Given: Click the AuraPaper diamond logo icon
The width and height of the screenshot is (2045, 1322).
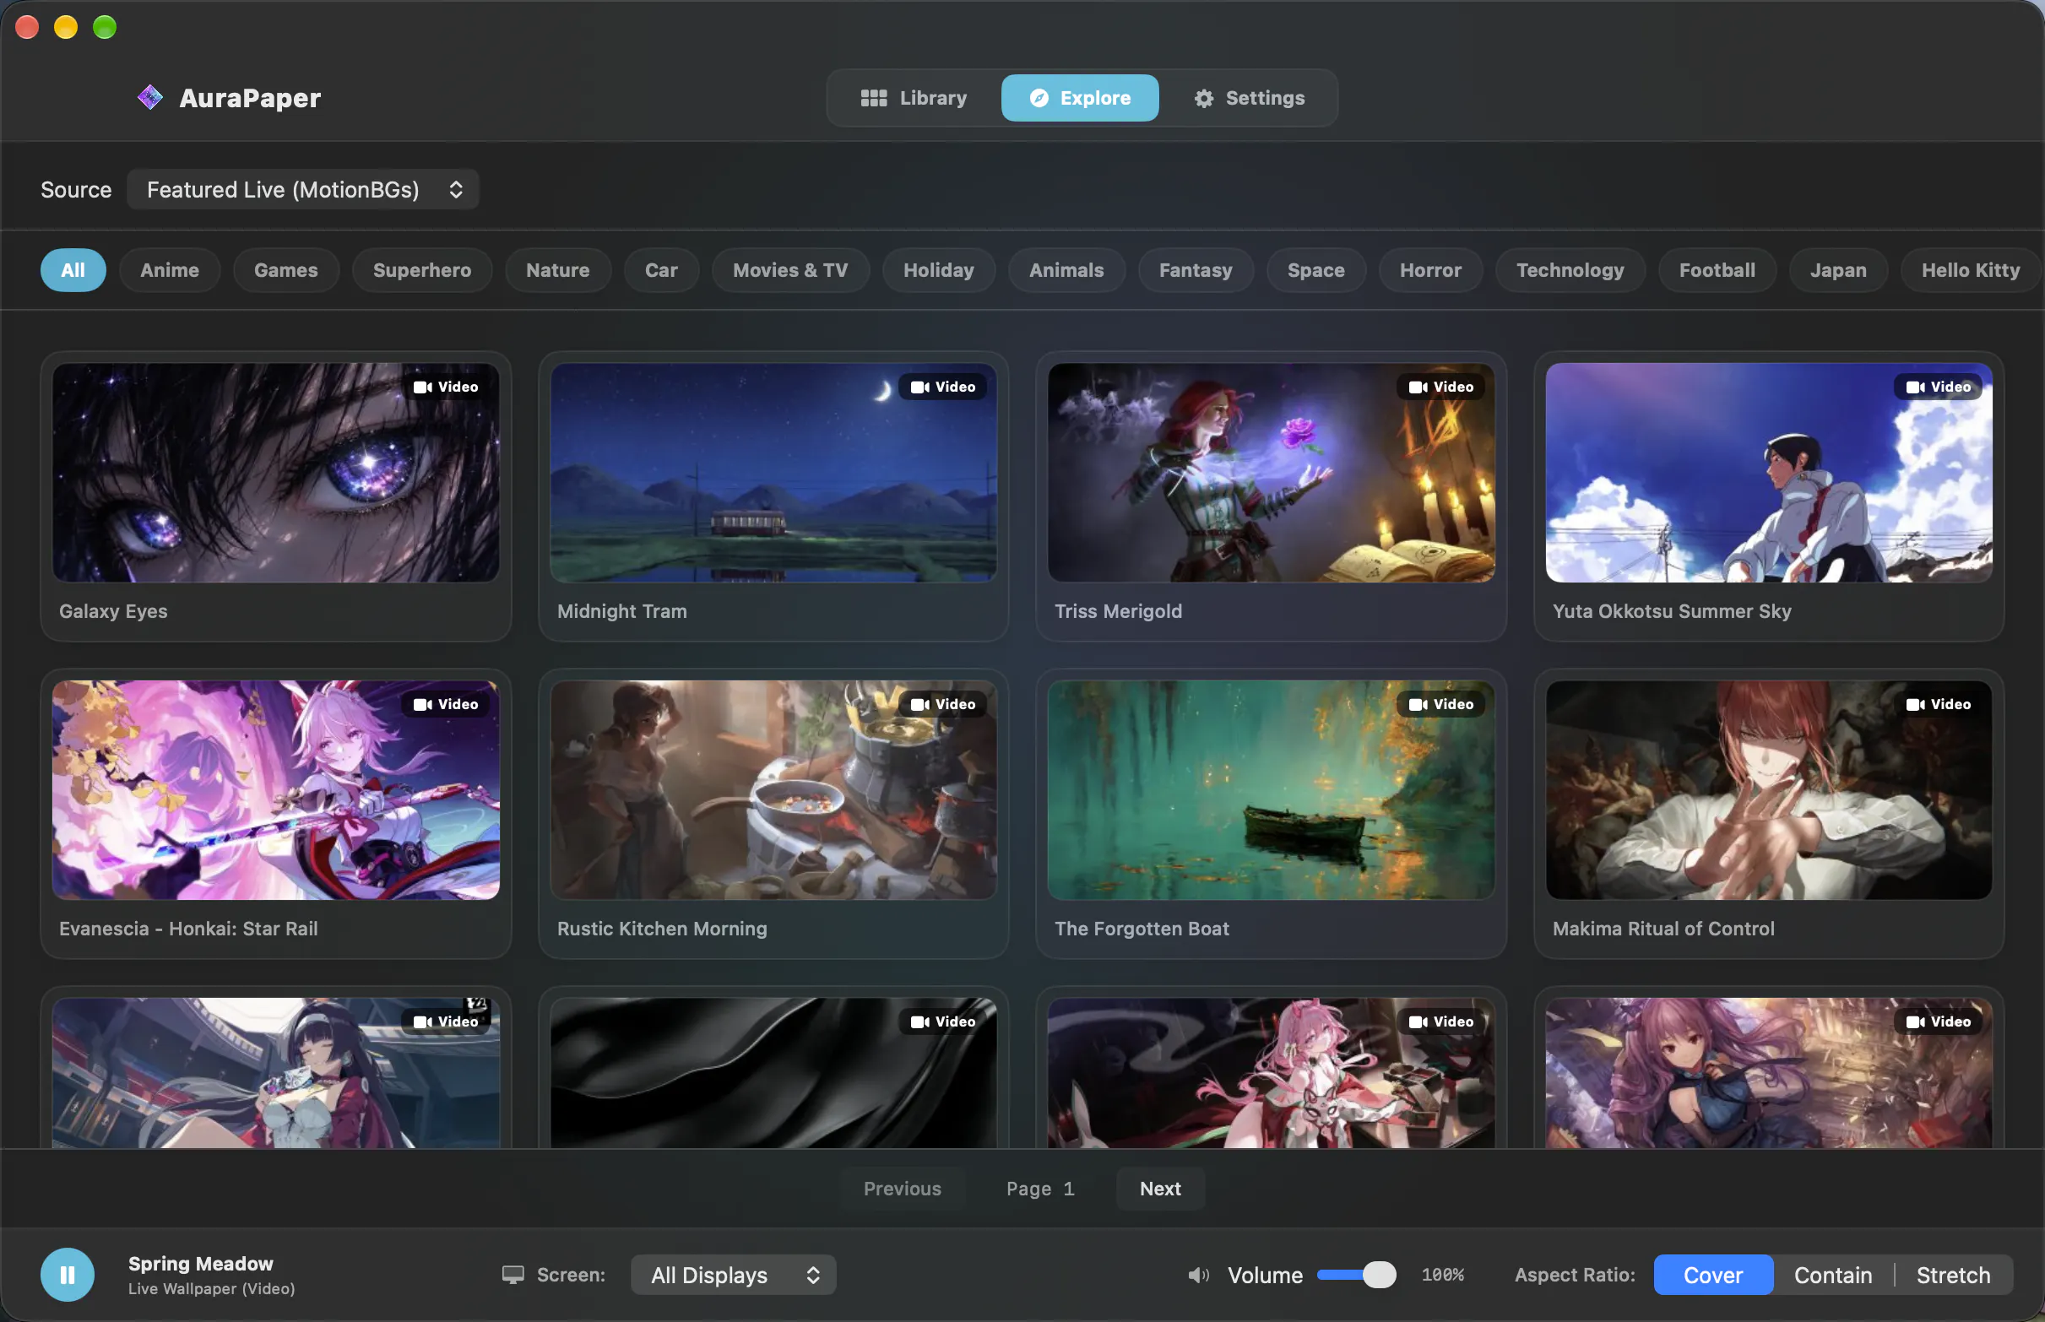Looking at the screenshot, I should [x=150, y=98].
